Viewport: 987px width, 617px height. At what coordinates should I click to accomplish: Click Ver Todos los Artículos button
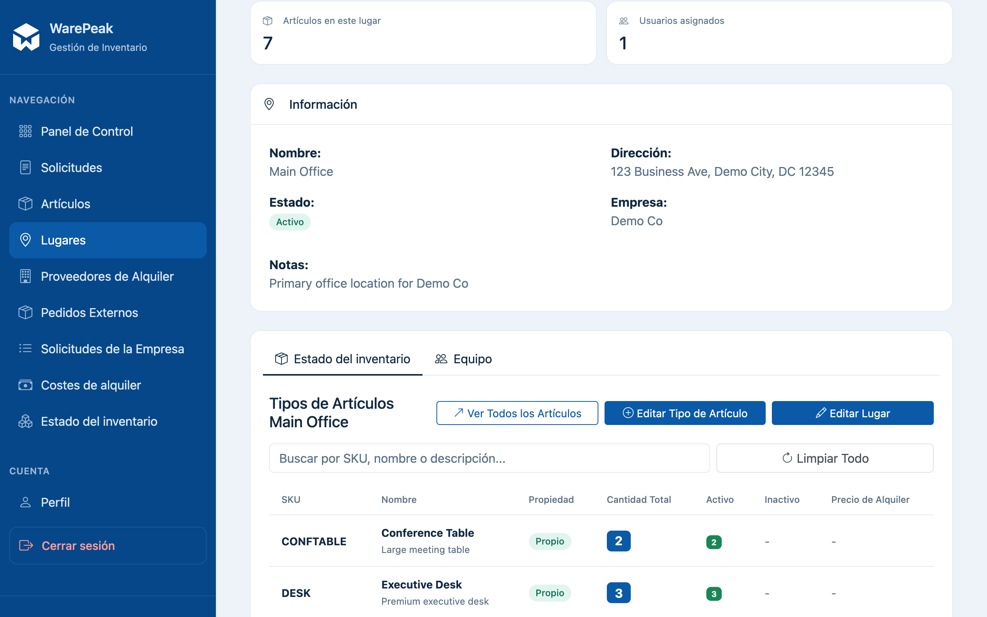pos(517,413)
